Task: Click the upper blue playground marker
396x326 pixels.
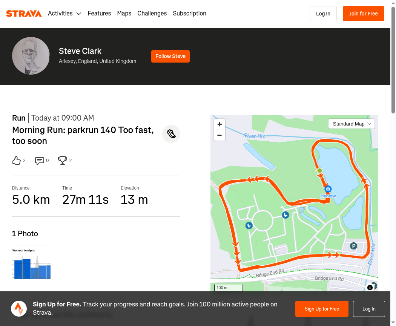Action: click(x=285, y=215)
